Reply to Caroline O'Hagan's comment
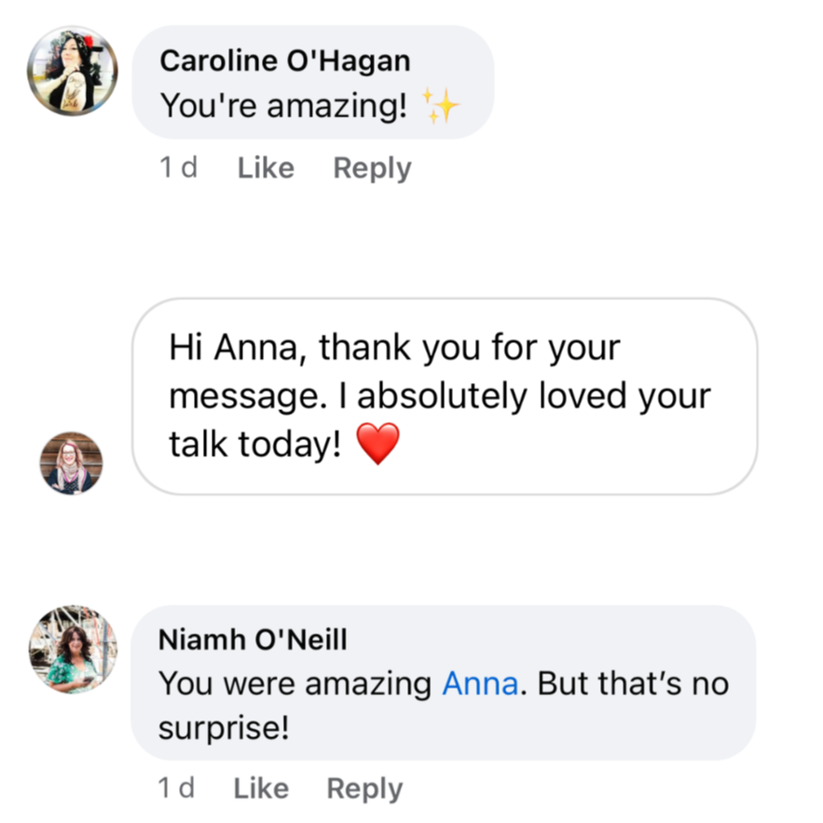 [x=372, y=169]
